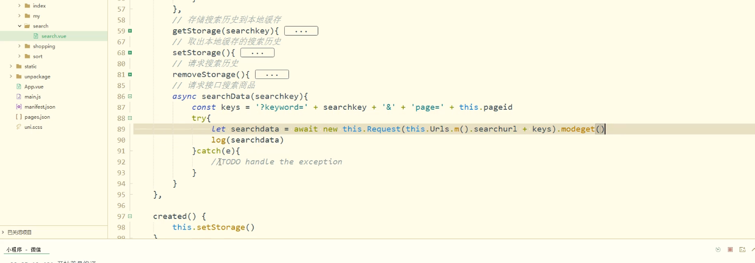Viewport: 755px width, 263px height.
Task: Click the 已关闭项目 label
Action: 20,232
